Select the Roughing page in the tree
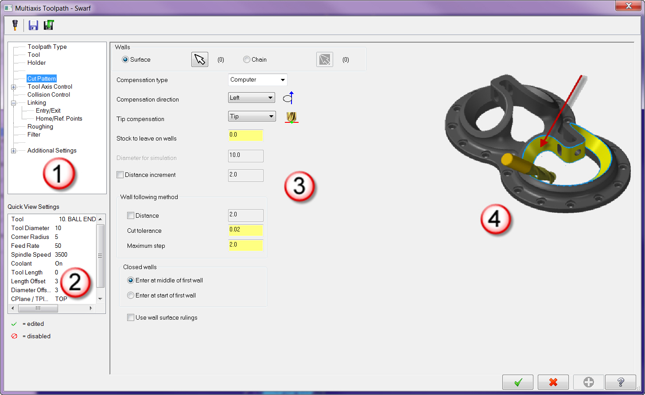The height and width of the screenshot is (395, 645). [40, 126]
